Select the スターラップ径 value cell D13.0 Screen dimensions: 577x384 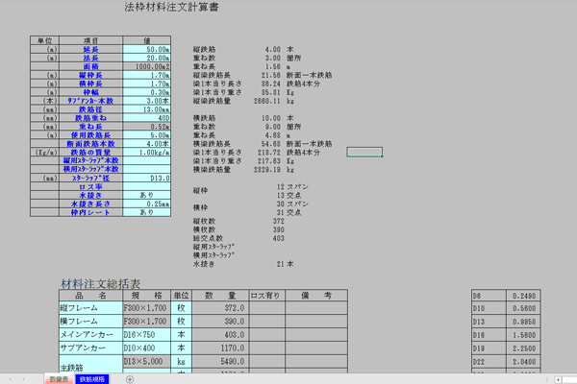[149, 178]
